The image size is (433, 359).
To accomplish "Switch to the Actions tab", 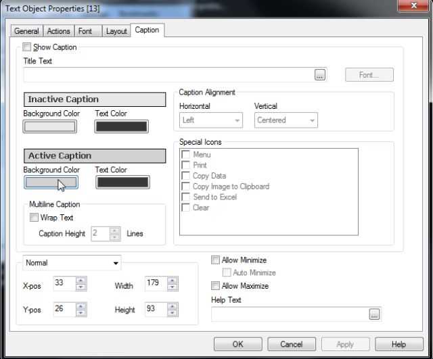I will point(59,31).
